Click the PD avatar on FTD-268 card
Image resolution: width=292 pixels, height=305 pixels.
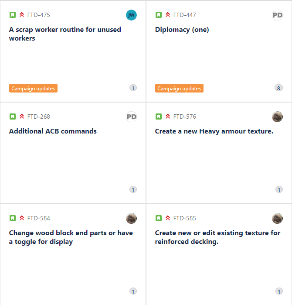(x=131, y=117)
